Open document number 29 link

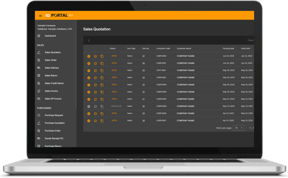click(x=143, y=113)
